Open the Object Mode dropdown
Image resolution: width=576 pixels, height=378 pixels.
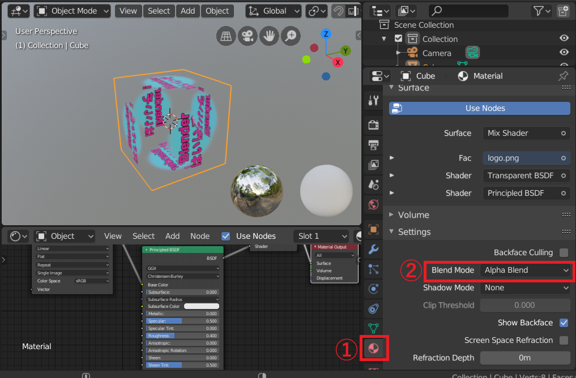pyautogui.click(x=72, y=11)
